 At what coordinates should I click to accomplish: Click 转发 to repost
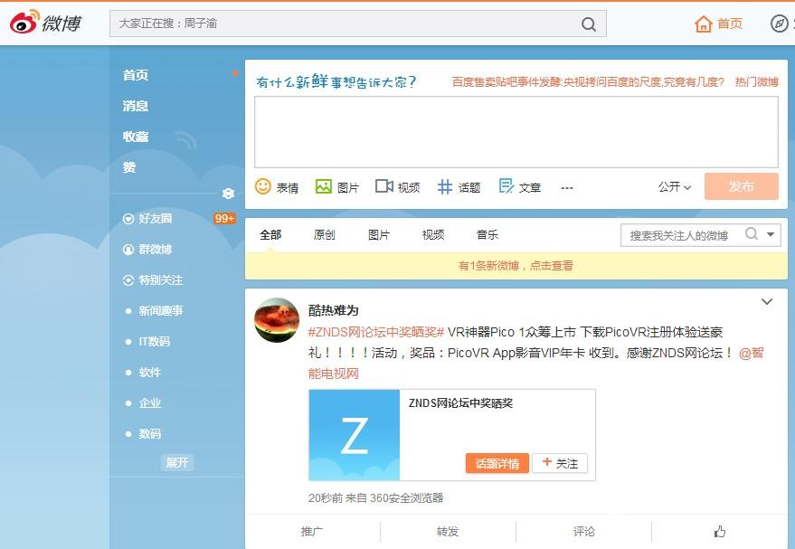pos(447,531)
